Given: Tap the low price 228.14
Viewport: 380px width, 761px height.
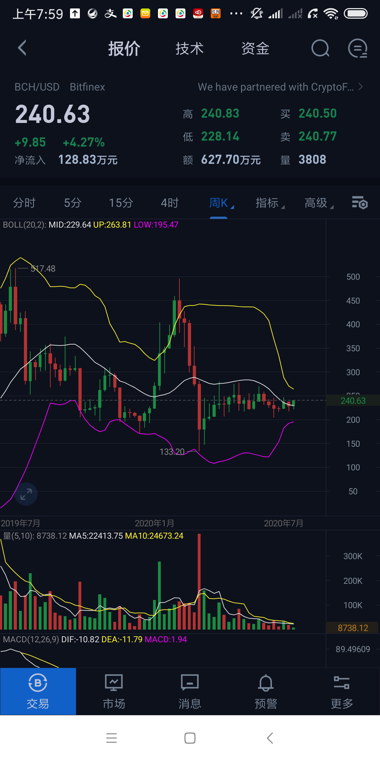Looking at the screenshot, I should point(220,136).
